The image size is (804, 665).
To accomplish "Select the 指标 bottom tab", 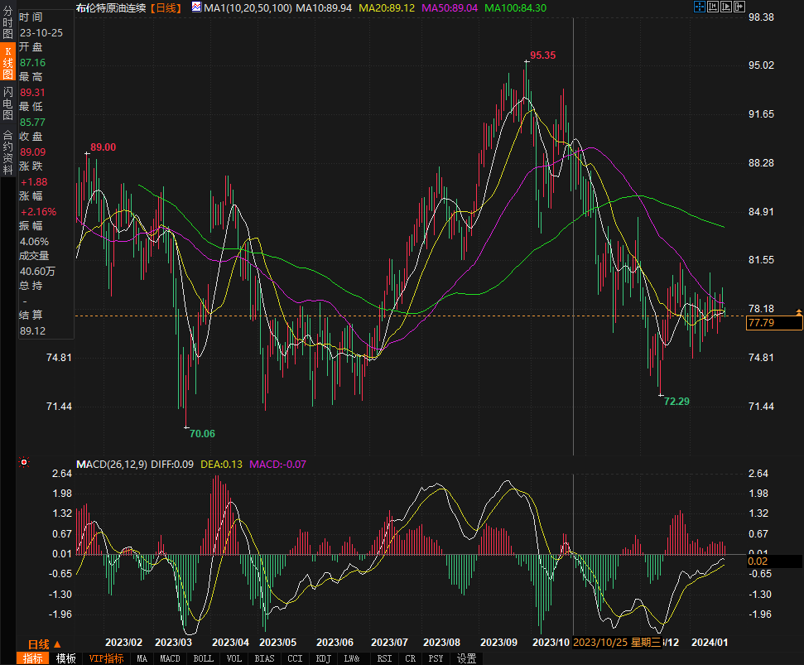I will click(x=33, y=658).
